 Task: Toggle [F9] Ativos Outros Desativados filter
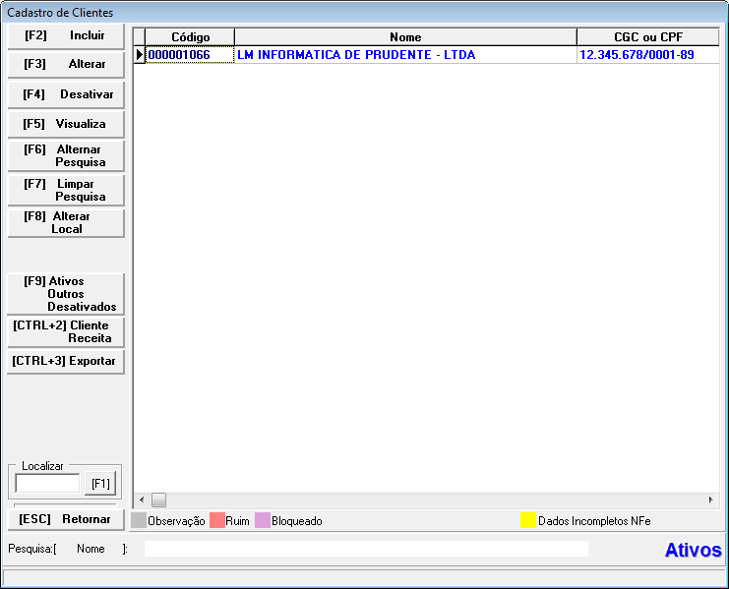pos(65,294)
